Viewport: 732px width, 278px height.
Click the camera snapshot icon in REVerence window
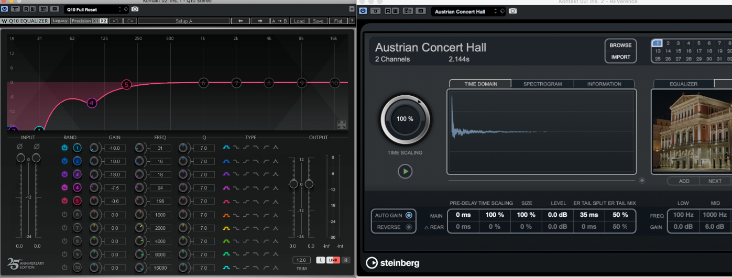(x=512, y=11)
